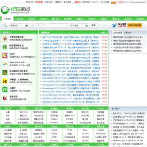Open the green PP assistant icon
Image resolution: width=147 pixels, height=147 pixels.
click(5, 89)
